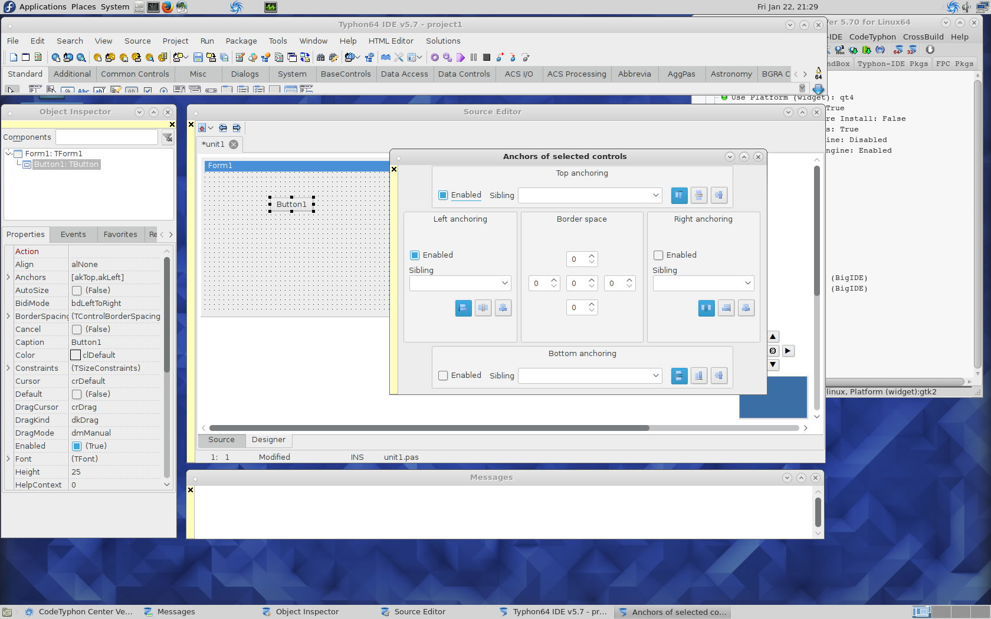The height and width of the screenshot is (619, 991).
Task: Select Button1 on the Form1 designer
Action: coord(291,205)
